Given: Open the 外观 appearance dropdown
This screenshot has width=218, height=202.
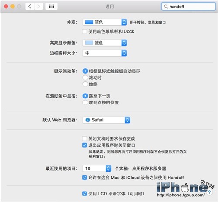Looking at the screenshot, I should pos(105,22).
